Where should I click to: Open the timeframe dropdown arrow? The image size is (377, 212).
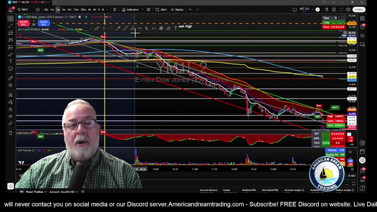107,9
